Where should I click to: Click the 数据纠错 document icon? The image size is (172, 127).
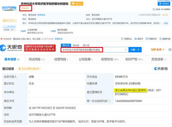160,39
